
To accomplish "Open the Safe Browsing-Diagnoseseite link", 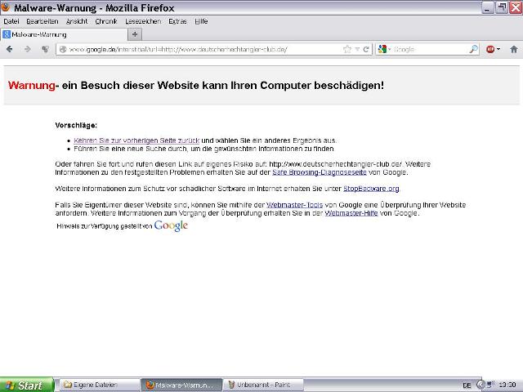I will 320,172.
